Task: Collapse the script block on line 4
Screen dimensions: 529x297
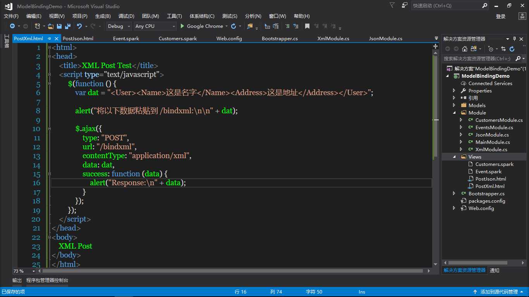Action: pyautogui.click(x=49, y=75)
